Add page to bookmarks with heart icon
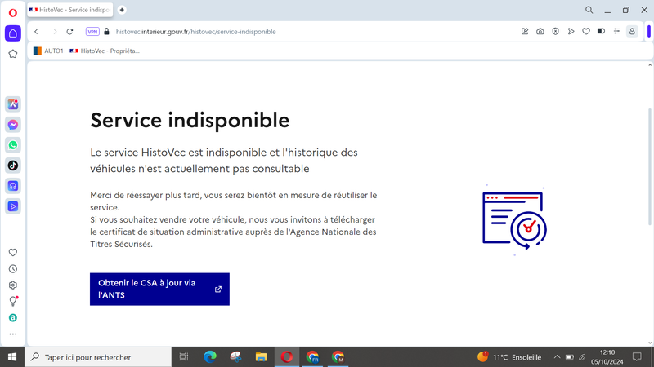 [x=586, y=32]
